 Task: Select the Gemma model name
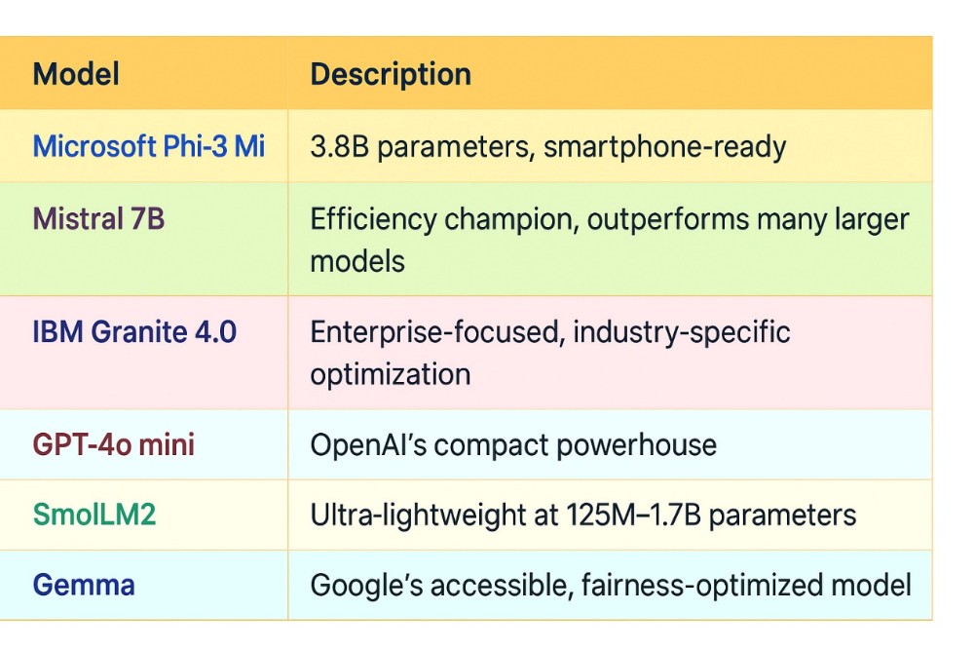(x=84, y=585)
